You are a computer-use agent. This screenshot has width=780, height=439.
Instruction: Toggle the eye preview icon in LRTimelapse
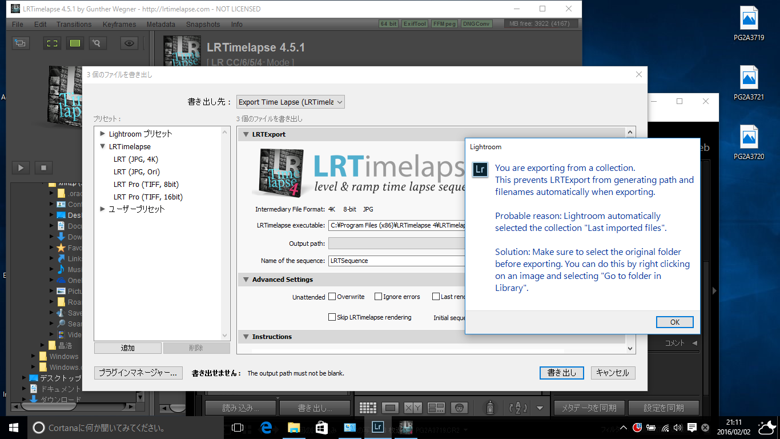point(130,43)
